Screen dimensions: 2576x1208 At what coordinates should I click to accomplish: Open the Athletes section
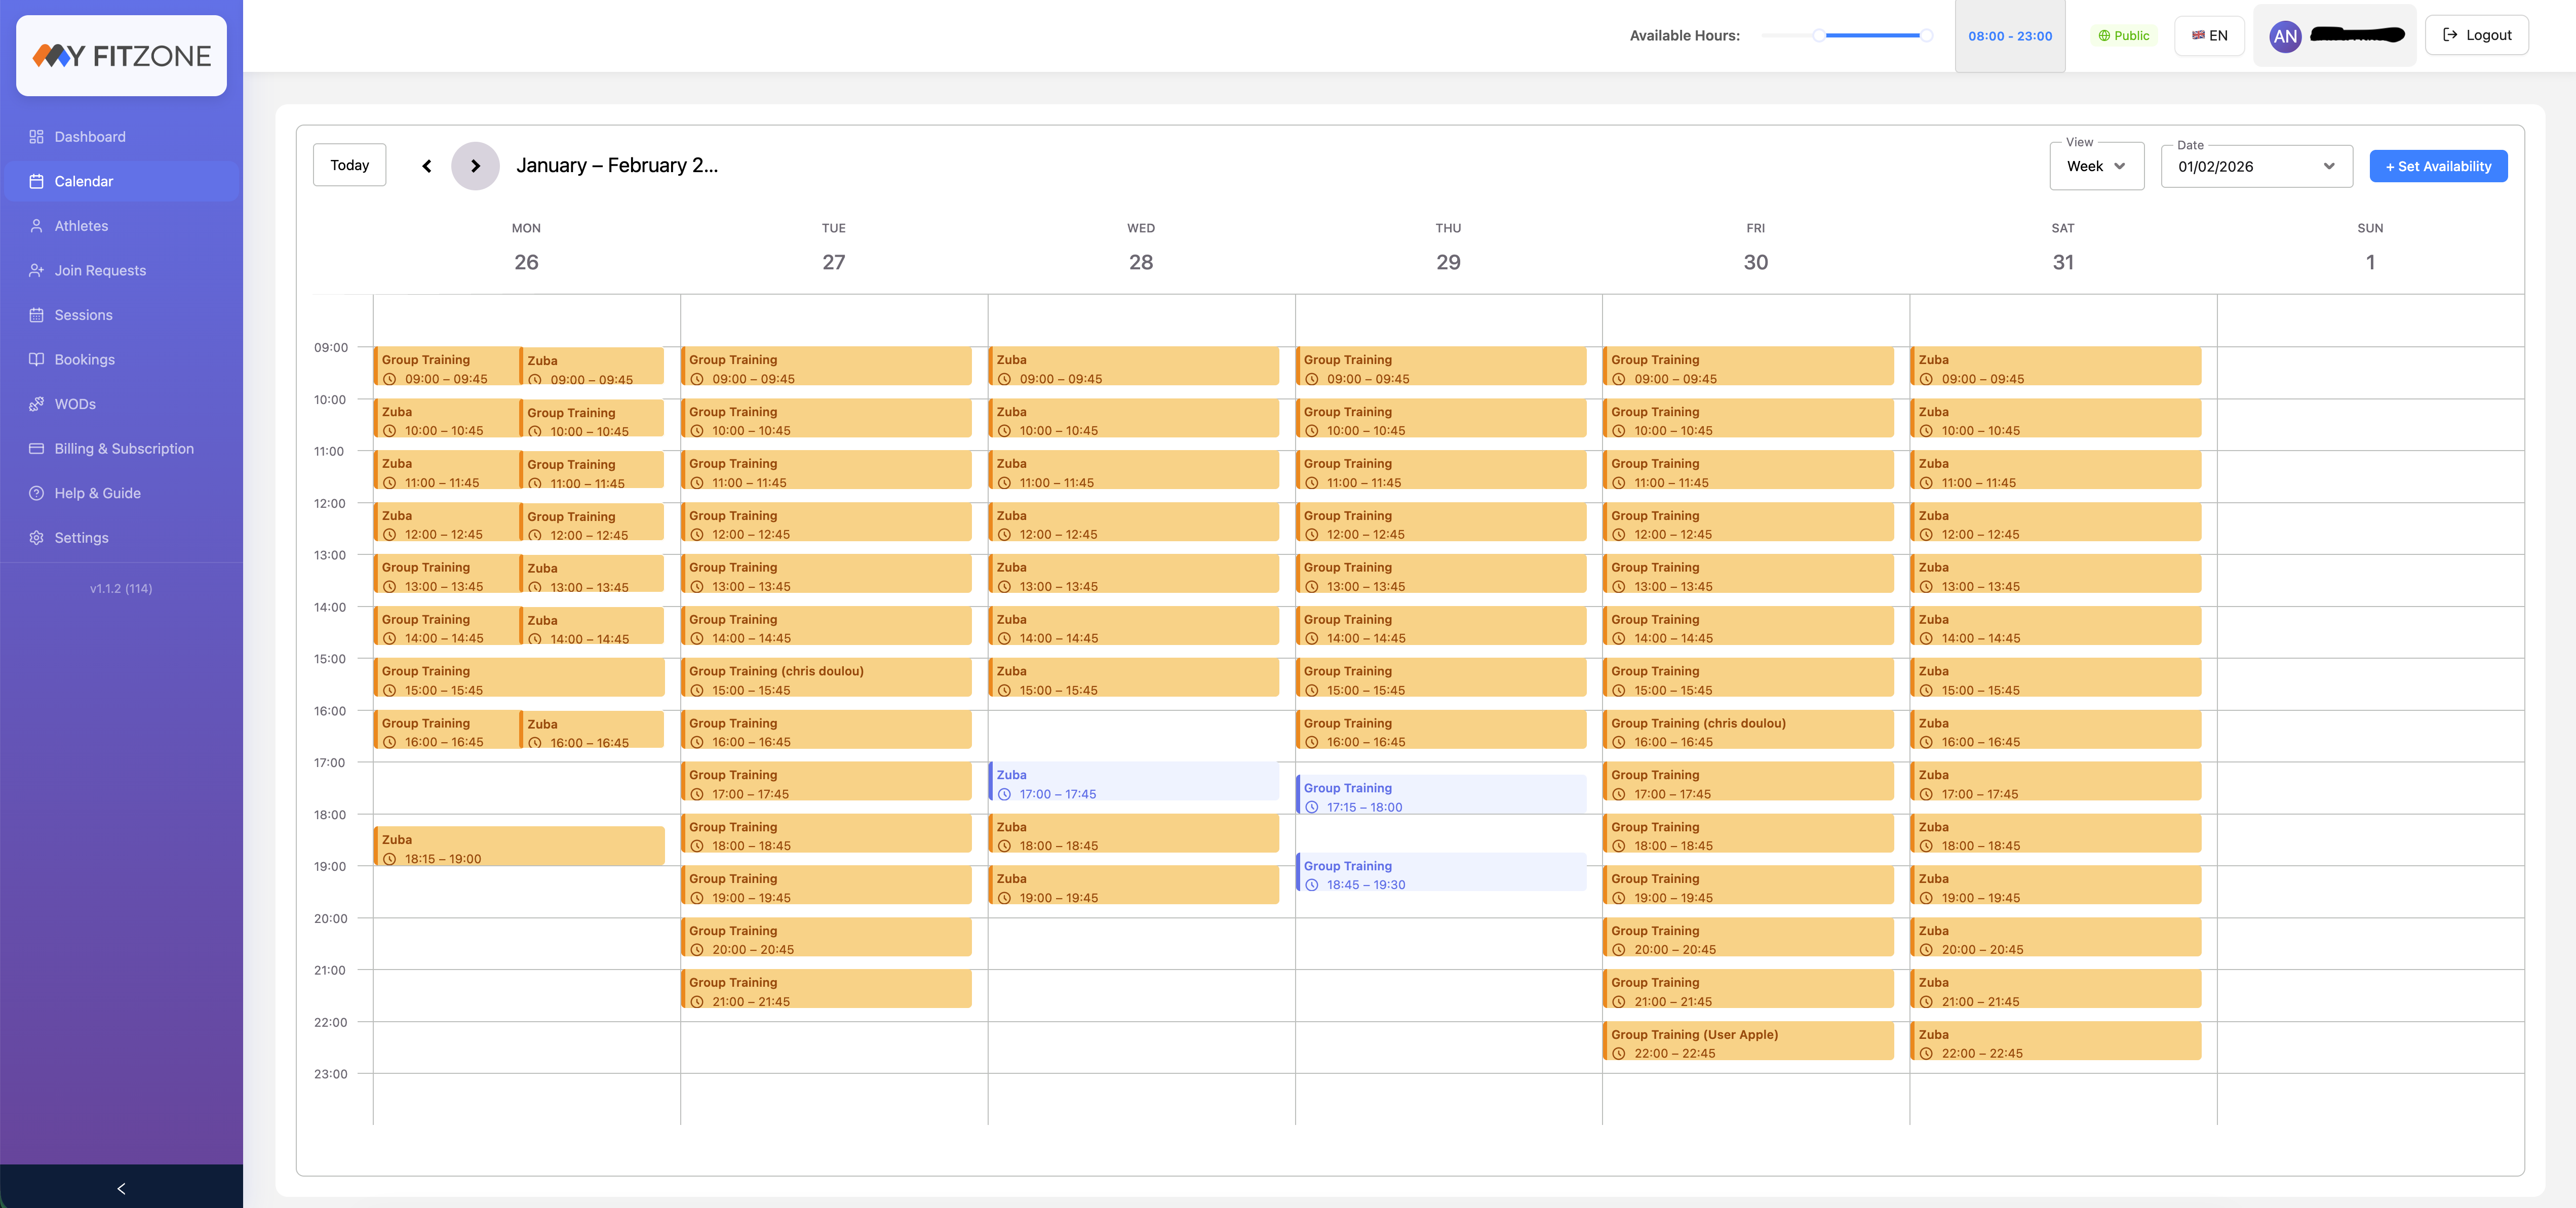(x=82, y=226)
